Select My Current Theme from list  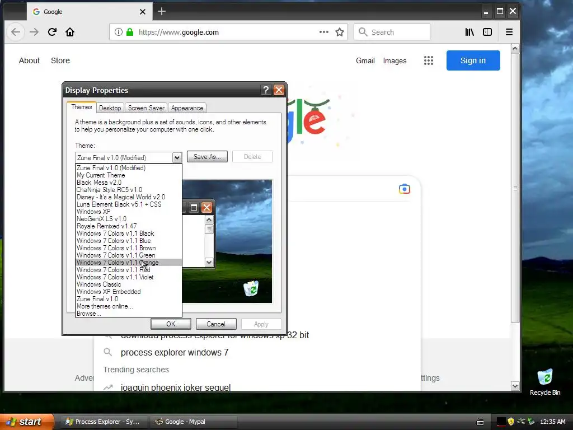pos(128,175)
